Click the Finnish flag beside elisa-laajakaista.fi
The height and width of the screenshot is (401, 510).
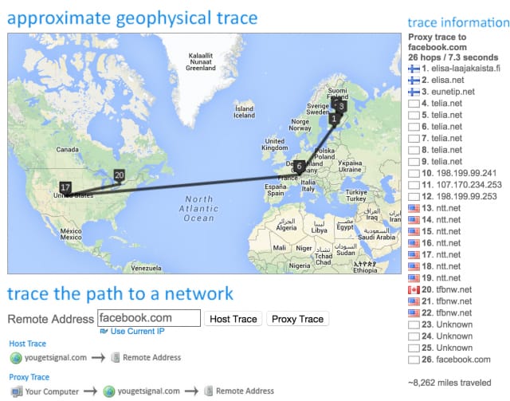point(414,69)
